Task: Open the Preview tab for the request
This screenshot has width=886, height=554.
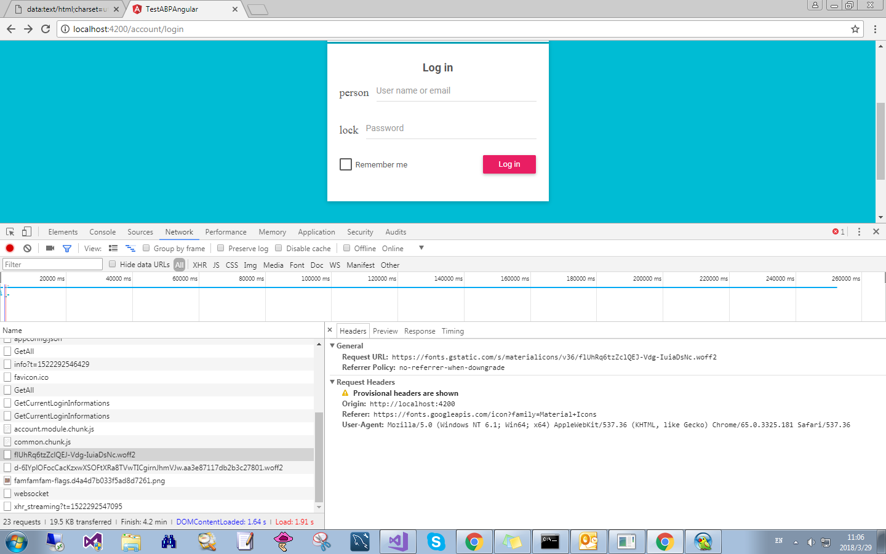Action: [385, 331]
